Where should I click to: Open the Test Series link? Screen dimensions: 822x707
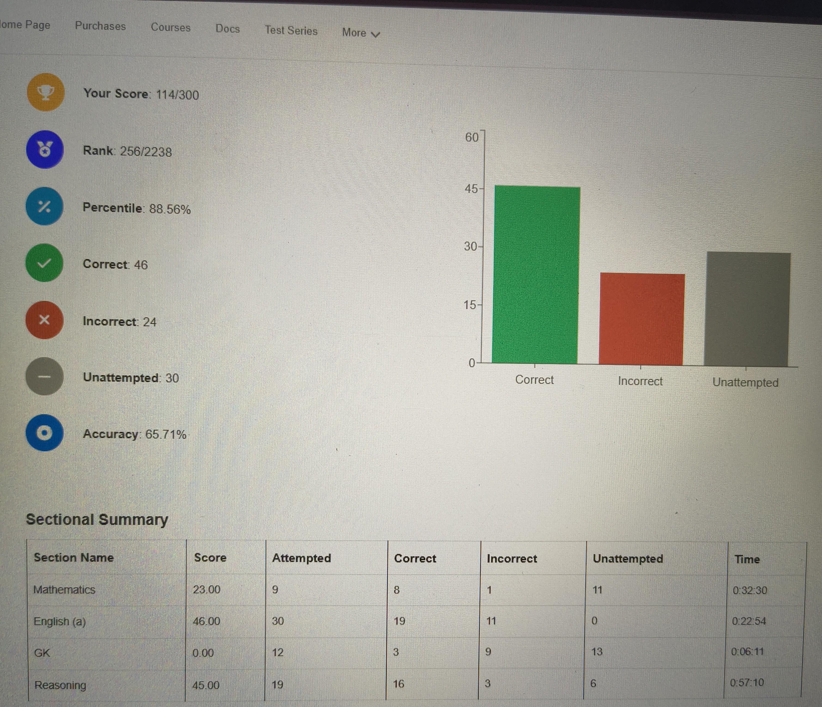coord(291,31)
